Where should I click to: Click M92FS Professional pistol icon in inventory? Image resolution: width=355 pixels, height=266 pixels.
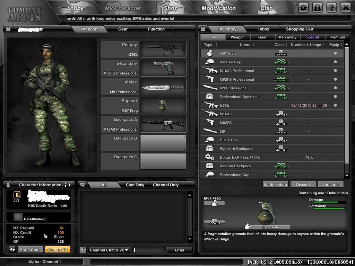click(x=210, y=79)
